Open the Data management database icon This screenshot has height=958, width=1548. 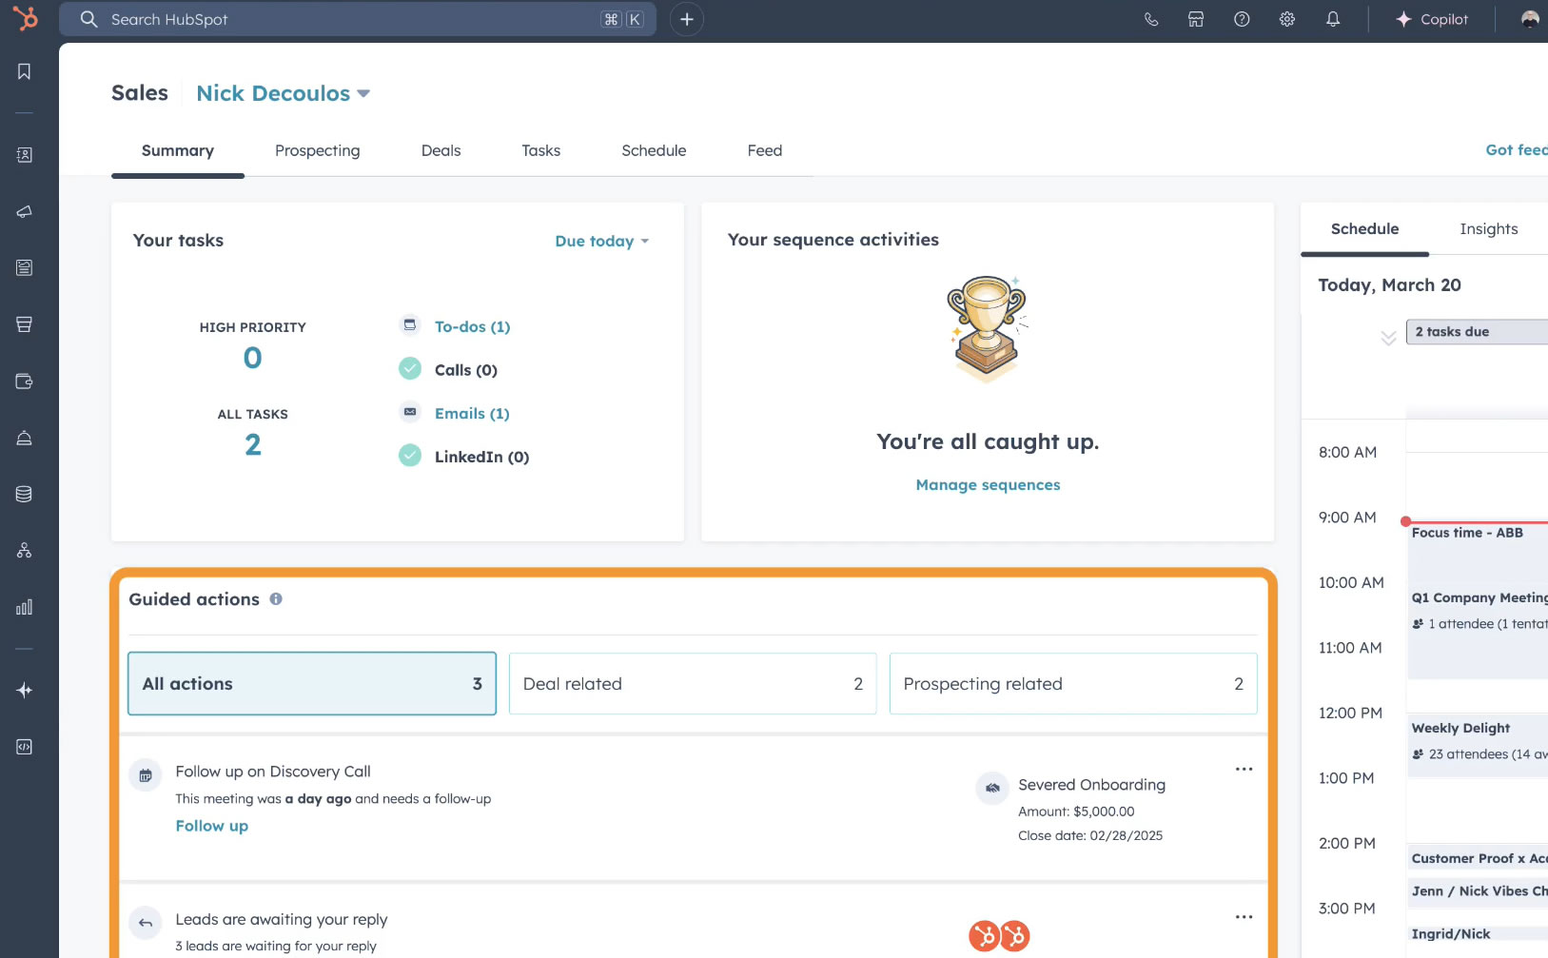coord(24,494)
